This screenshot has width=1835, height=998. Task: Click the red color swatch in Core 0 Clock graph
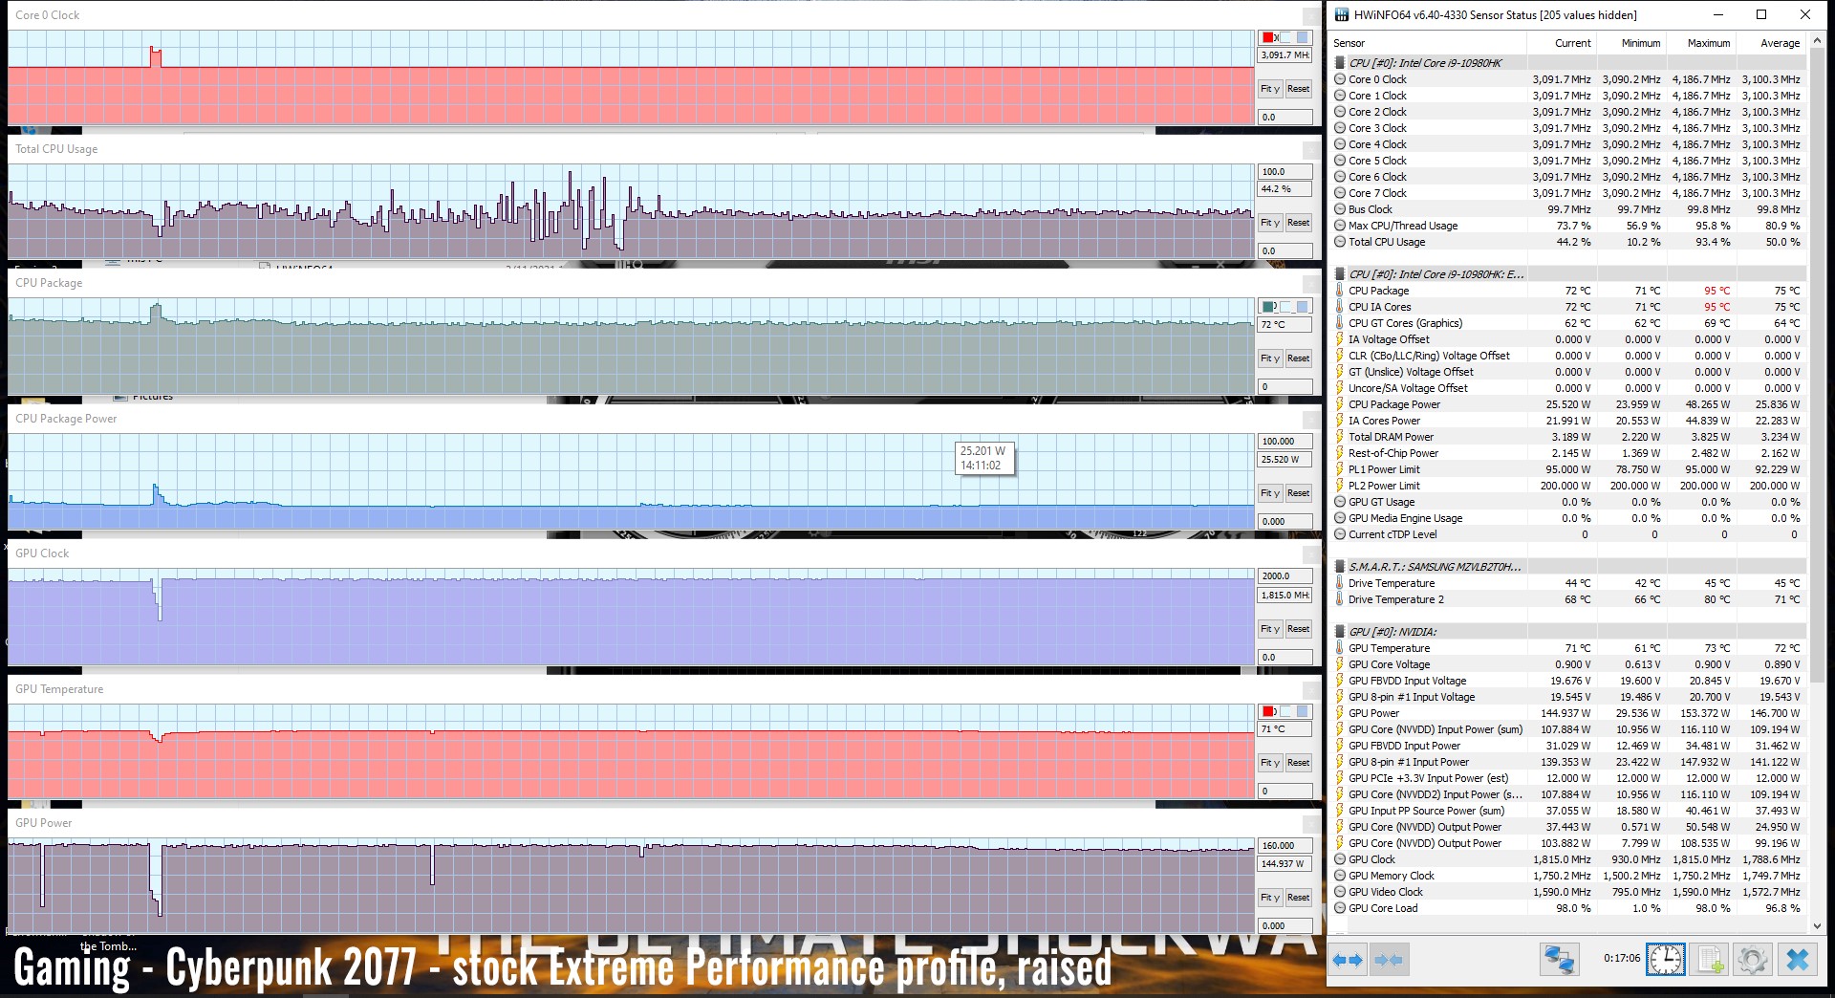point(1268,38)
